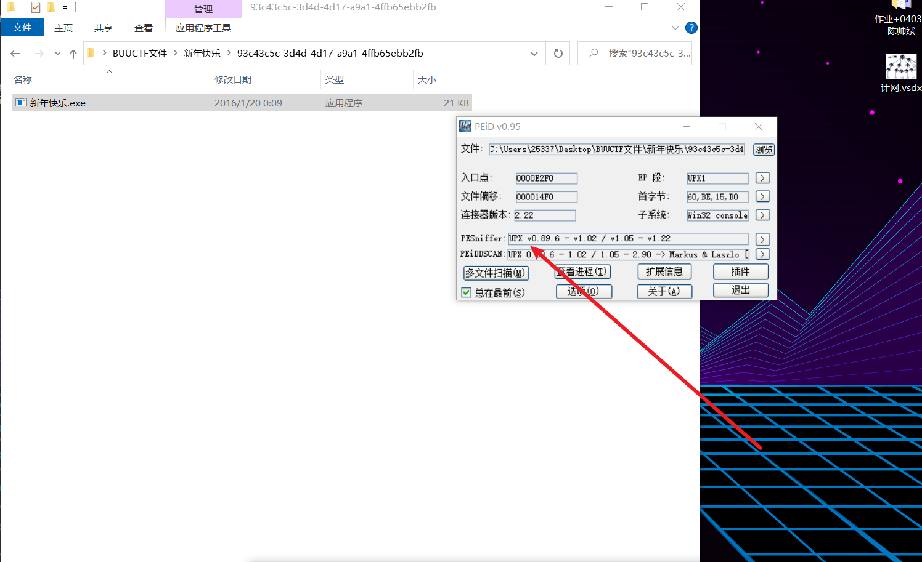Open the recent locations dropdown arrow
Image resolution: width=922 pixels, height=562 pixels.
(x=57, y=54)
